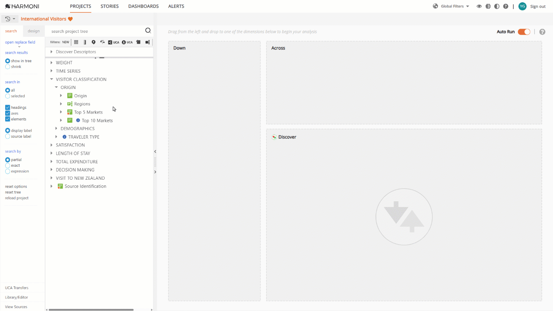Viewport: 553px width, 311px height.
Task: Expand the TIME SERIES node
Action: click(x=51, y=71)
